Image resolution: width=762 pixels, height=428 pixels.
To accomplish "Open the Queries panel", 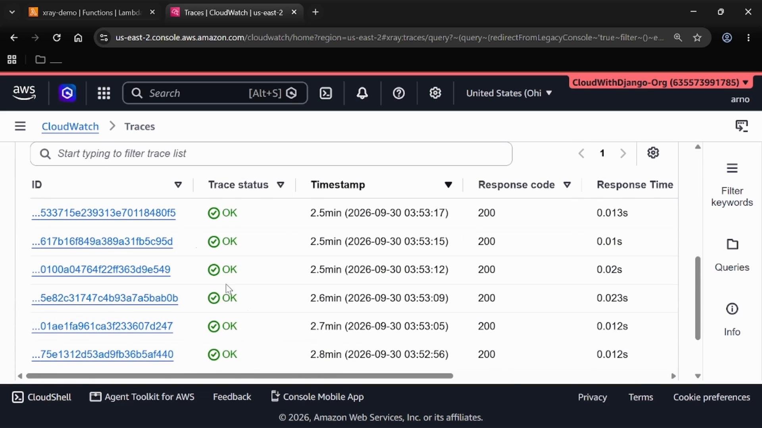I will click(x=732, y=255).
